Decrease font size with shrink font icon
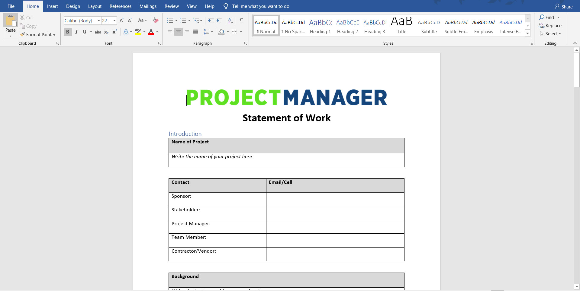This screenshot has width=580, height=291. 130,21
